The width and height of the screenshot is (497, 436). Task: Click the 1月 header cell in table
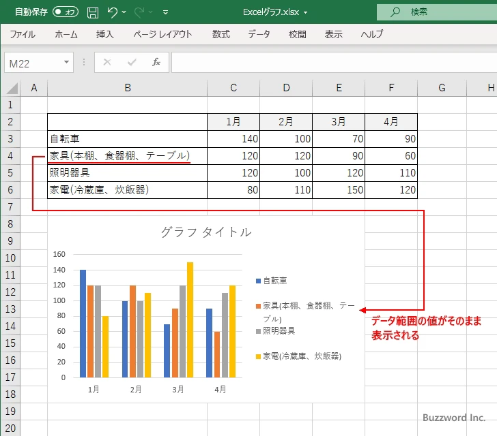click(233, 122)
